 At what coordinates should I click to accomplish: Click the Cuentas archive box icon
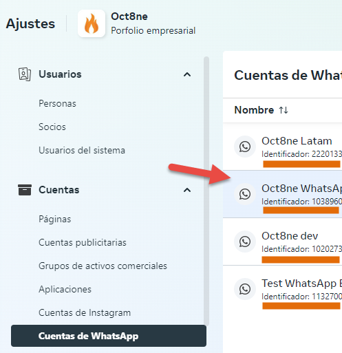[25, 190]
